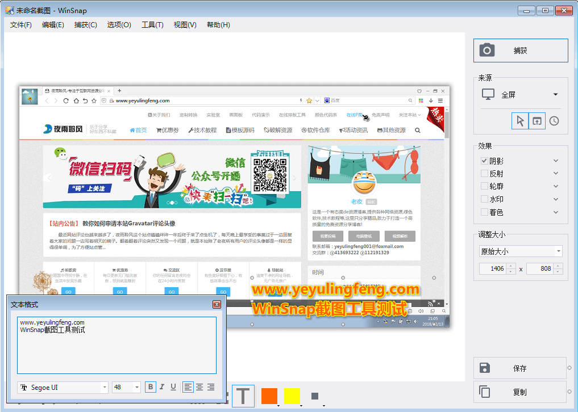Expand the Outline (轮廓) options chevron
Viewport: 578px width, 412px height.
click(x=556, y=186)
